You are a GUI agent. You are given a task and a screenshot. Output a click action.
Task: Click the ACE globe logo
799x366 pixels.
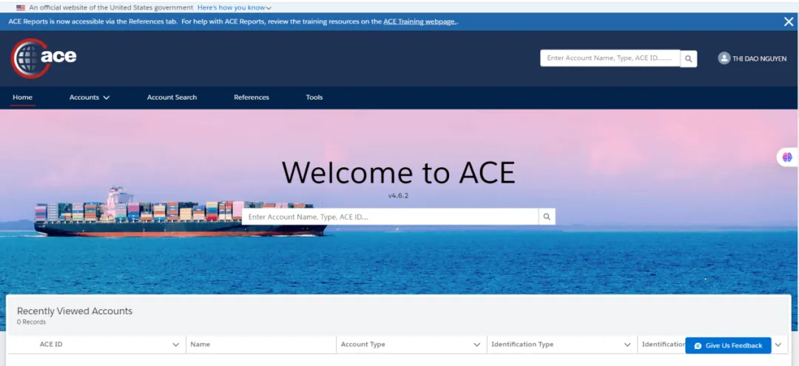44,58
